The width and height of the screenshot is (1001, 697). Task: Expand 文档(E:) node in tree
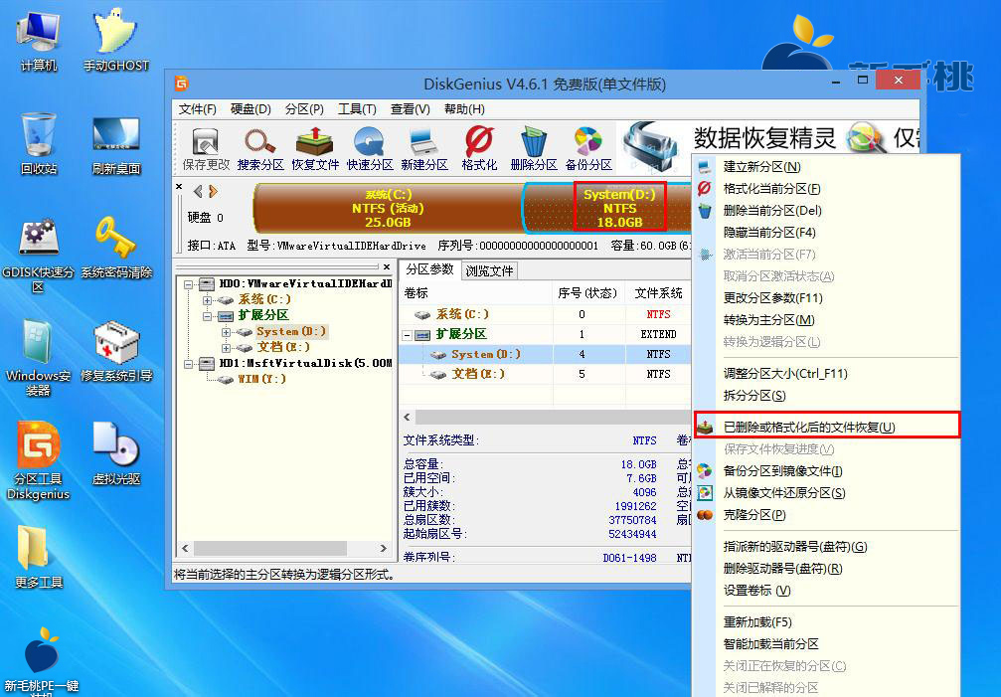tap(226, 348)
